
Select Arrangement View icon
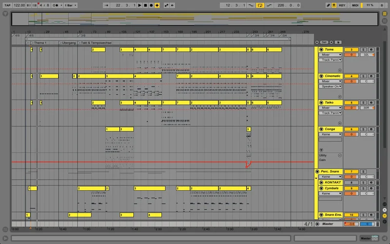[x=385, y=14]
